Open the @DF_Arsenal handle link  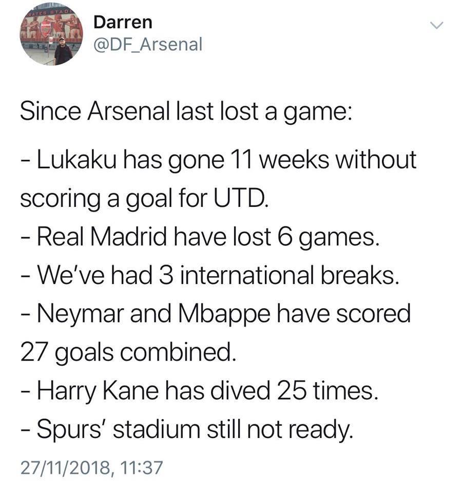[x=148, y=44]
